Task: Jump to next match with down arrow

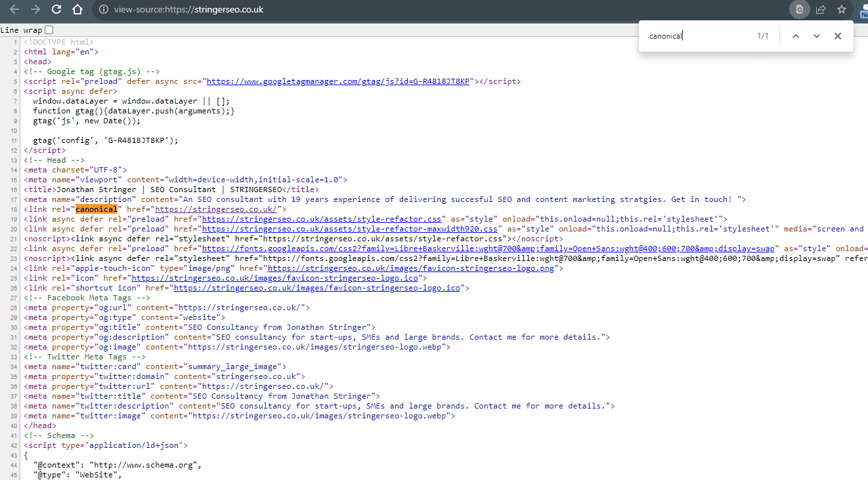Action: point(816,35)
